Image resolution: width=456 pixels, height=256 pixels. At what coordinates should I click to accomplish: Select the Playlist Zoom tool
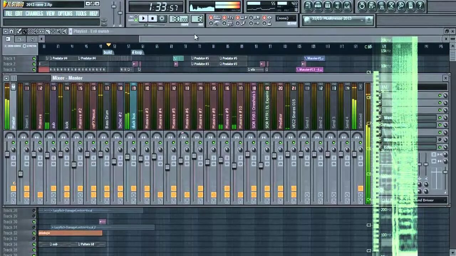[x=59, y=31]
